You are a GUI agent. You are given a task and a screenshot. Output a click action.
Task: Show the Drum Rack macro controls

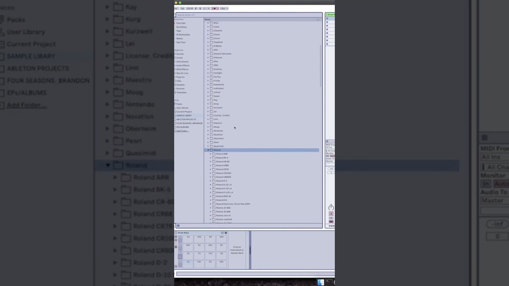[176, 237]
